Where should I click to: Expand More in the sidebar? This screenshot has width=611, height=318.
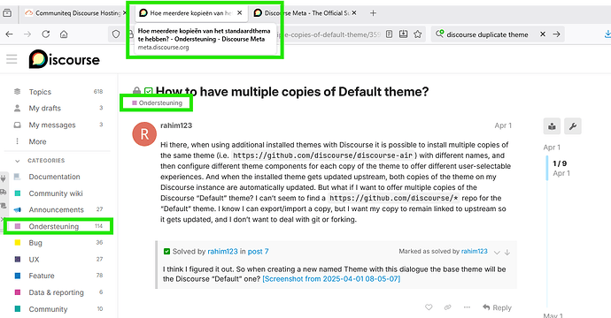pyautogui.click(x=37, y=141)
